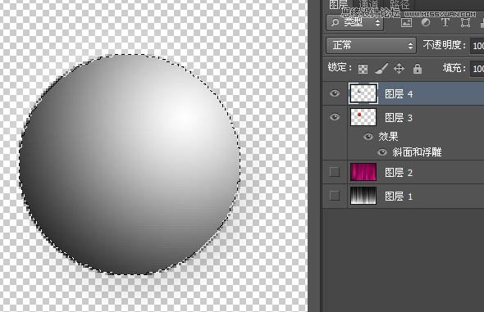Show 图层 2 via visibility box
The width and height of the screenshot is (484, 312).
coord(335,172)
